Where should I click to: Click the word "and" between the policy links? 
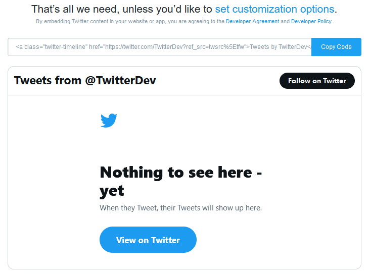point(285,22)
